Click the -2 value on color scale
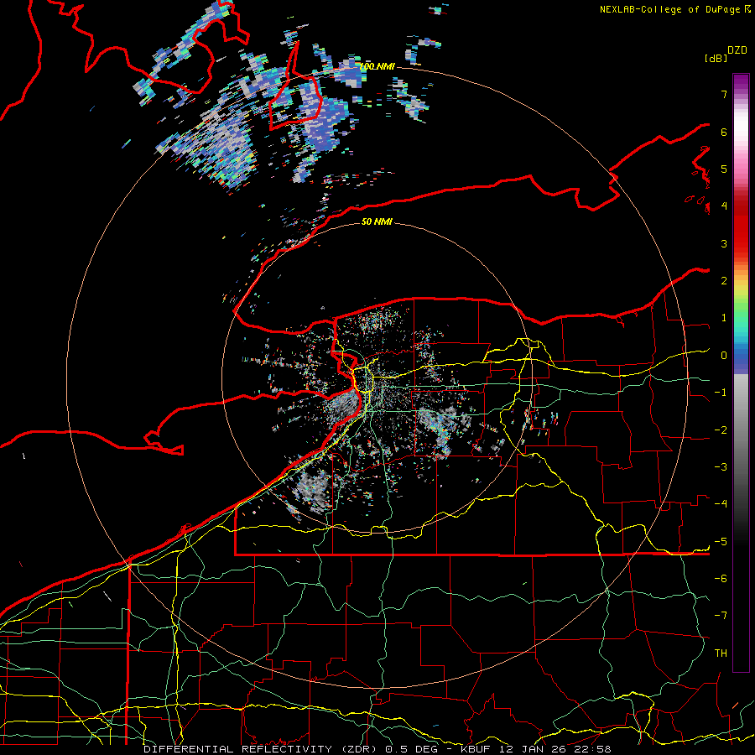 [721, 430]
